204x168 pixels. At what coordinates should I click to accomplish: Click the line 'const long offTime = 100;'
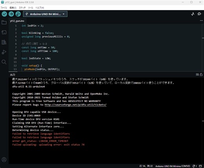(40, 51)
